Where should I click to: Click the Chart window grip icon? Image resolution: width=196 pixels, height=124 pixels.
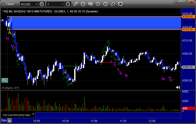click(x=3, y=4)
